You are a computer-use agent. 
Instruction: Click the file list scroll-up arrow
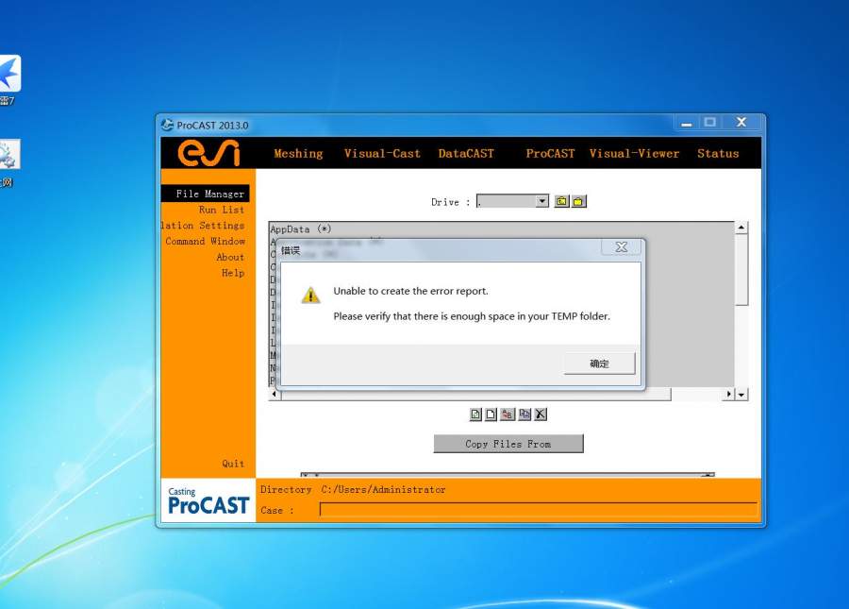tap(741, 228)
